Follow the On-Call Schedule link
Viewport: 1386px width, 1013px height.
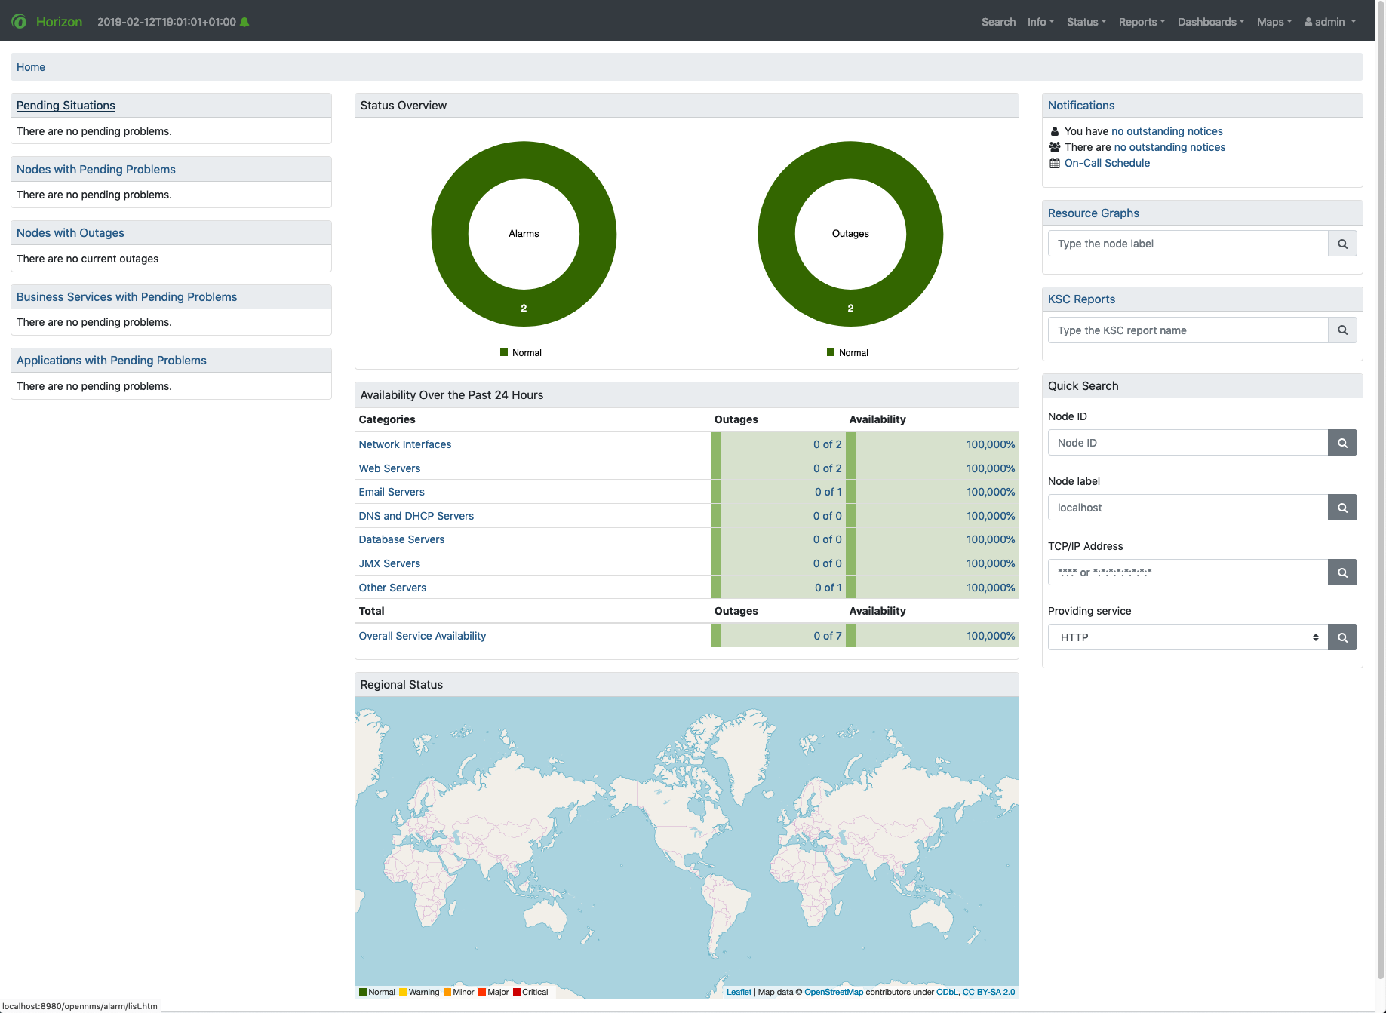[1107, 163]
